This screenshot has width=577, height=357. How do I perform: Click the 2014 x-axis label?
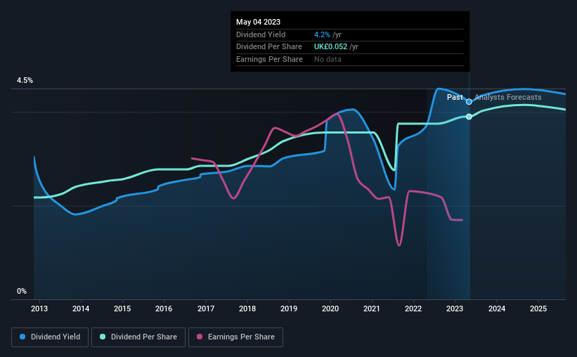click(81, 309)
